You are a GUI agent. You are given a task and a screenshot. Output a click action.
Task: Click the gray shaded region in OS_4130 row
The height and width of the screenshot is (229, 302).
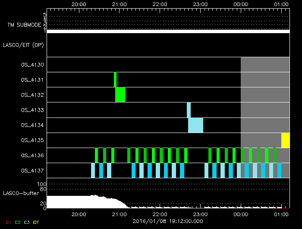coord(265,65)
